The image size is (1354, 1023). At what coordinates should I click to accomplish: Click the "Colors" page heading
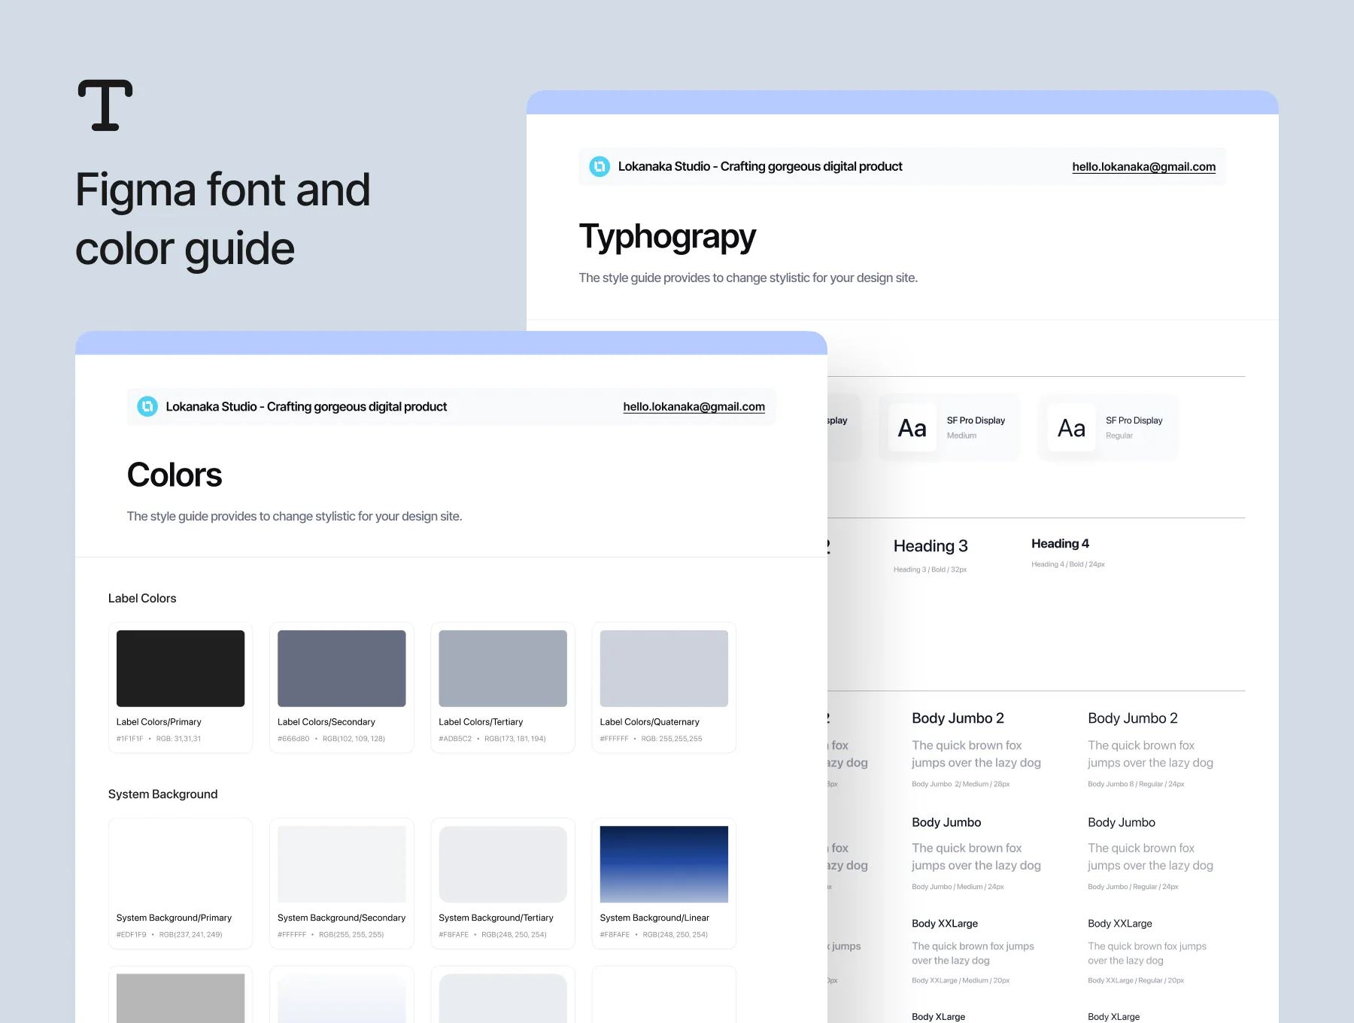click(x=175, y=475)
